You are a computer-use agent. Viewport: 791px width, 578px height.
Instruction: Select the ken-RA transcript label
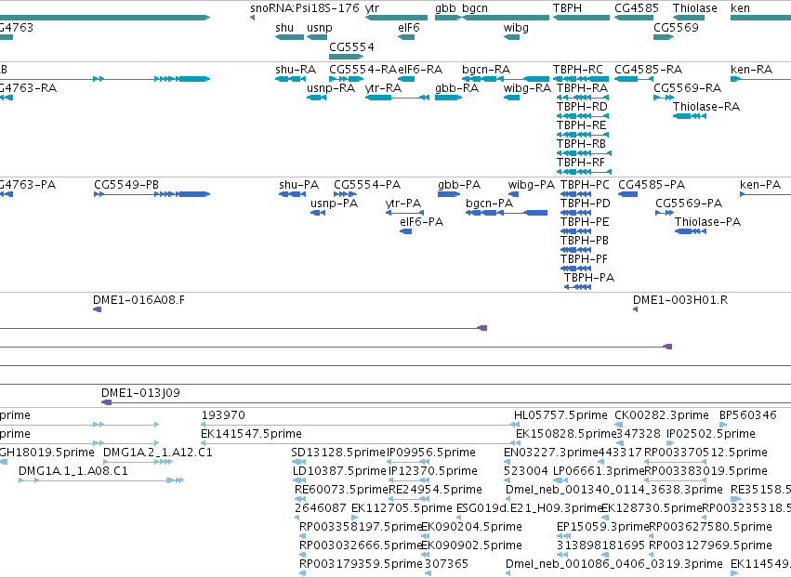[751, 69]
